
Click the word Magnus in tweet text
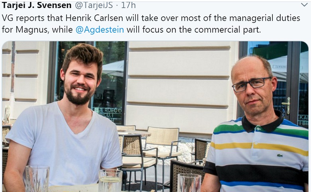tap(32, 30)
